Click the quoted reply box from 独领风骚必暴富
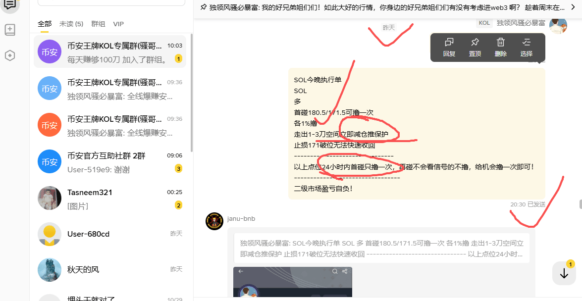This screenshot has width=582, height=301. coord(381,249)
